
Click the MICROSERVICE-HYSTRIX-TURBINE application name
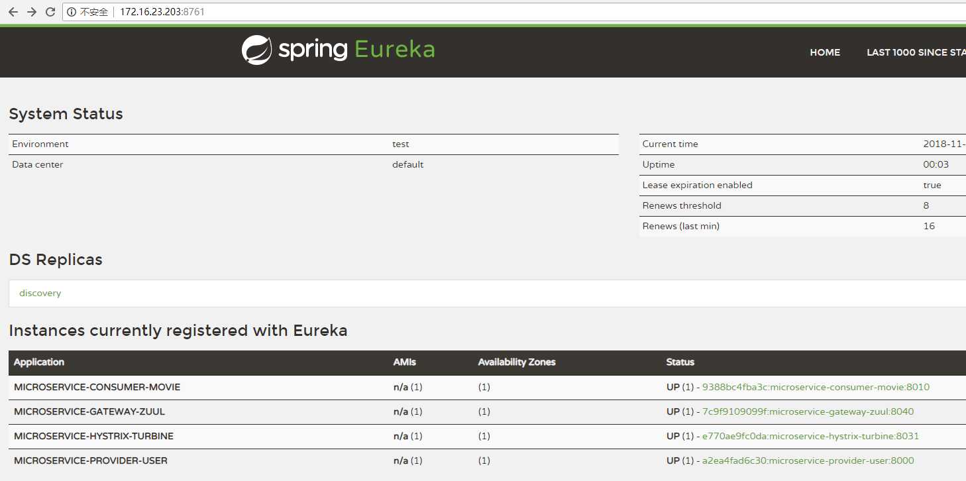93,436
